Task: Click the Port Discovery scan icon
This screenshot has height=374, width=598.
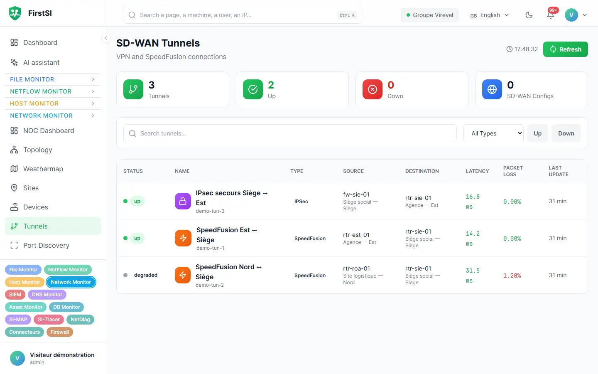Action: (14, 245)
